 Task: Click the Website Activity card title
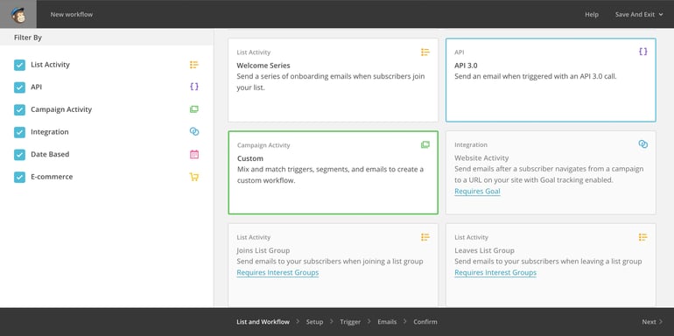point(481,158)
